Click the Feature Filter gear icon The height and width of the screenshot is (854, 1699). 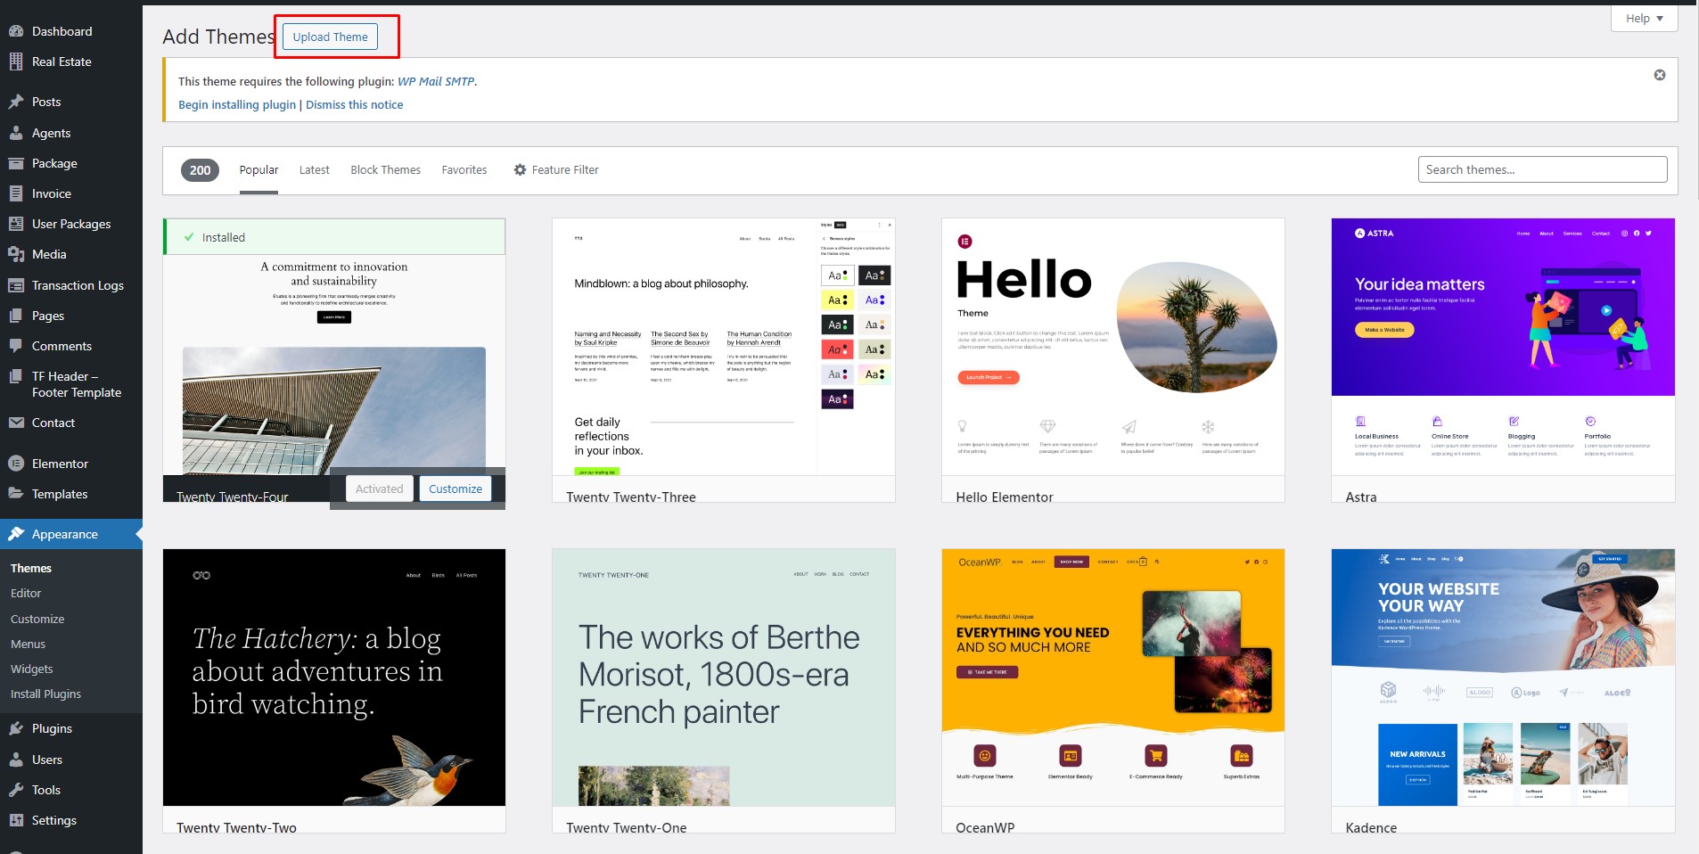click(x=520, y=169)
